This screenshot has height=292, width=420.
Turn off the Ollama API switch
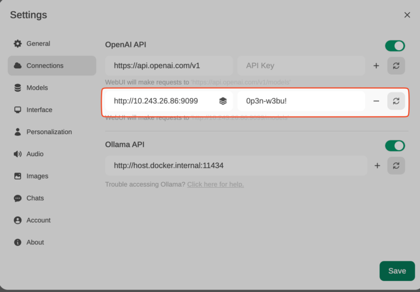point(395,146)
